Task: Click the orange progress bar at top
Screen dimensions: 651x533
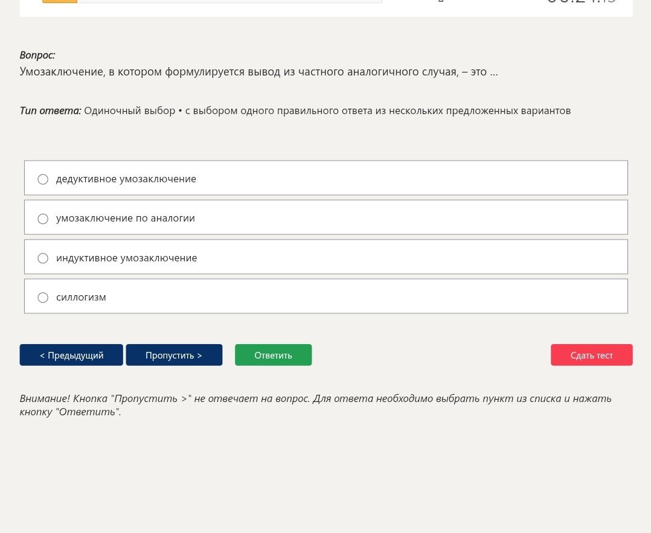Action: pyautogui.click(x=60, y=1)
